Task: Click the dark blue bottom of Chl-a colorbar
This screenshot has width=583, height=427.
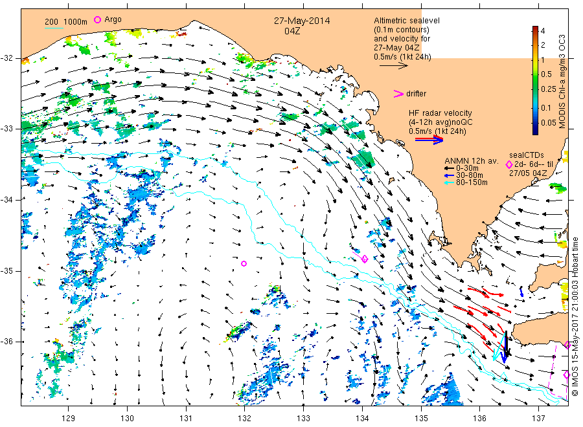Action: [535, 128]
